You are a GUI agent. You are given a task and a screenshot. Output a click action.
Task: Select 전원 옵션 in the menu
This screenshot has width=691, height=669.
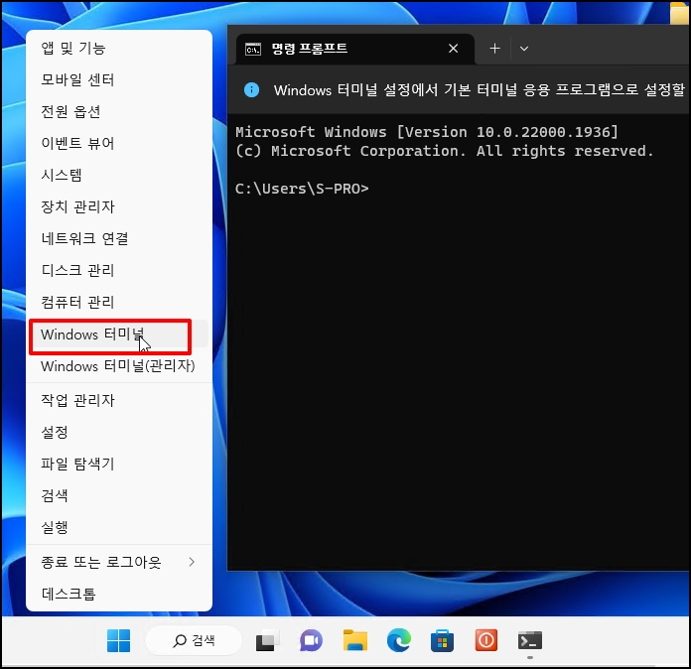119,111
